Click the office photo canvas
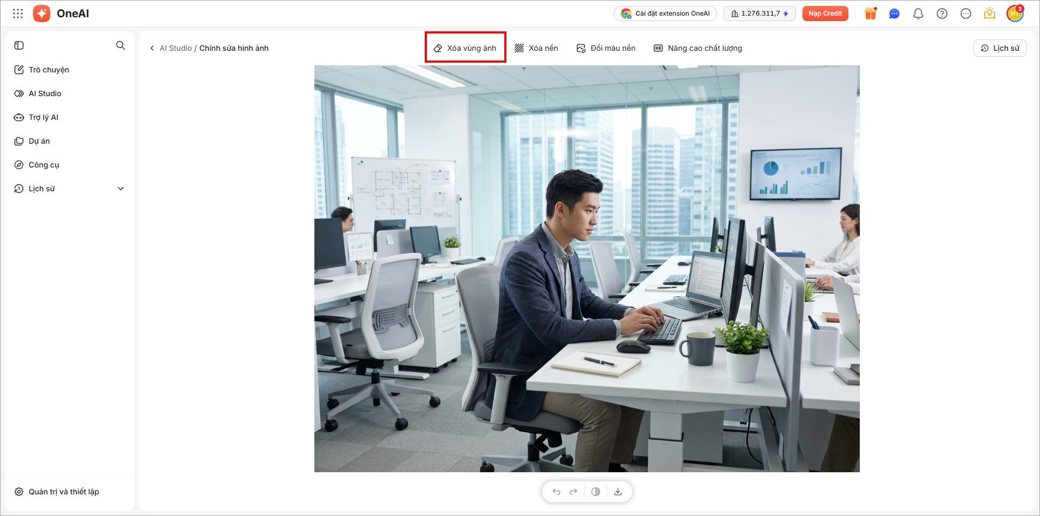Image resolution: width=1040 pixels, height=516 pixels. (x=587, y=269)
